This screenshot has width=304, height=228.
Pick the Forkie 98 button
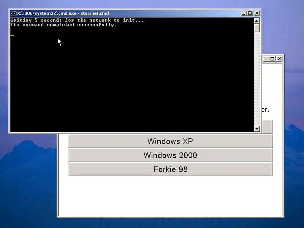[x=170, y=169]
